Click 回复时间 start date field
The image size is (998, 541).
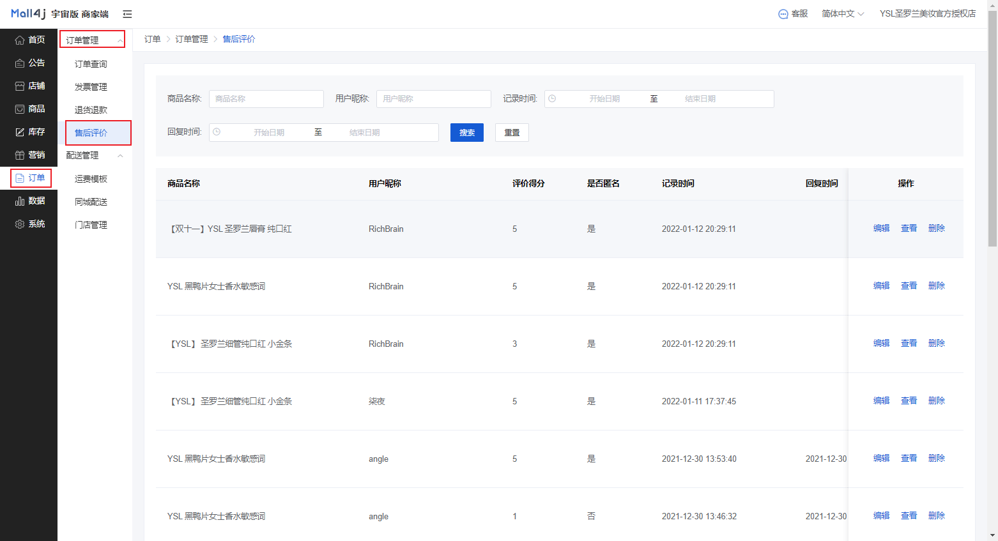click(269, 133)
